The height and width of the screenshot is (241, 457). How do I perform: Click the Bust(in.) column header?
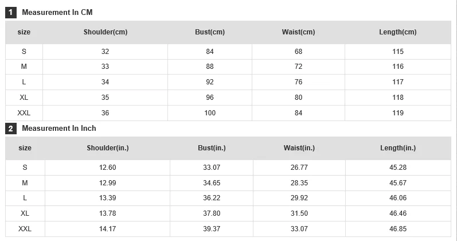click(x=212, y=148)
